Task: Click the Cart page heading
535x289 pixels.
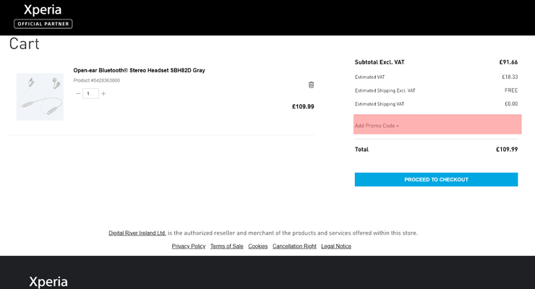Action: [x=25, y=43]
